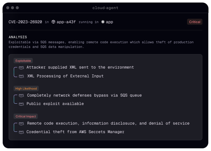The width and height of the screenshot is (211, 151).
Task: Click the Exploitable tag
Action: (x=23, y=61)
